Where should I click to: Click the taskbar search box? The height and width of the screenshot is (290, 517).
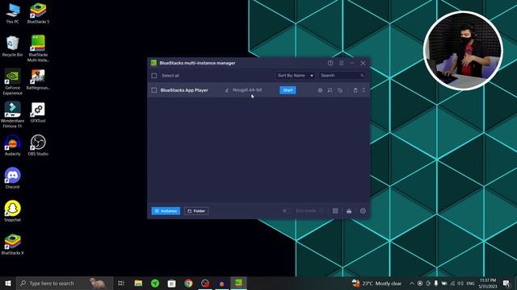click(x=65, y=283)
